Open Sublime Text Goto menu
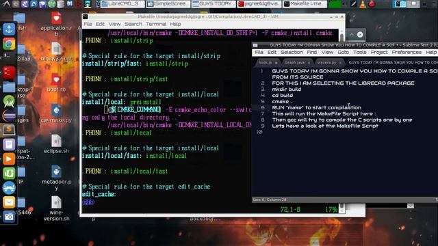The image size is (438, 246). click(343, 52)
